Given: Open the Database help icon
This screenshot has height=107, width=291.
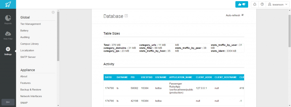Looking at the screenshot, I should click(126, 16).
